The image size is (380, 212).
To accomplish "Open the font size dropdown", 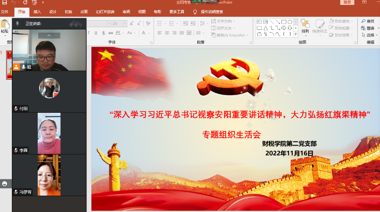I will point(125,23).
